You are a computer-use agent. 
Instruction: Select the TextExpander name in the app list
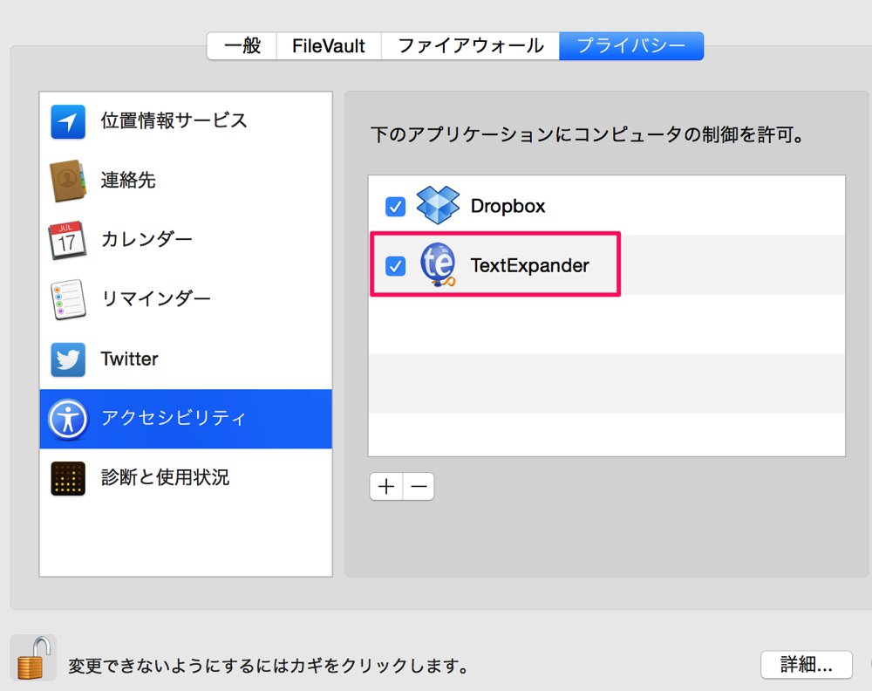click(x=529, y=265)
